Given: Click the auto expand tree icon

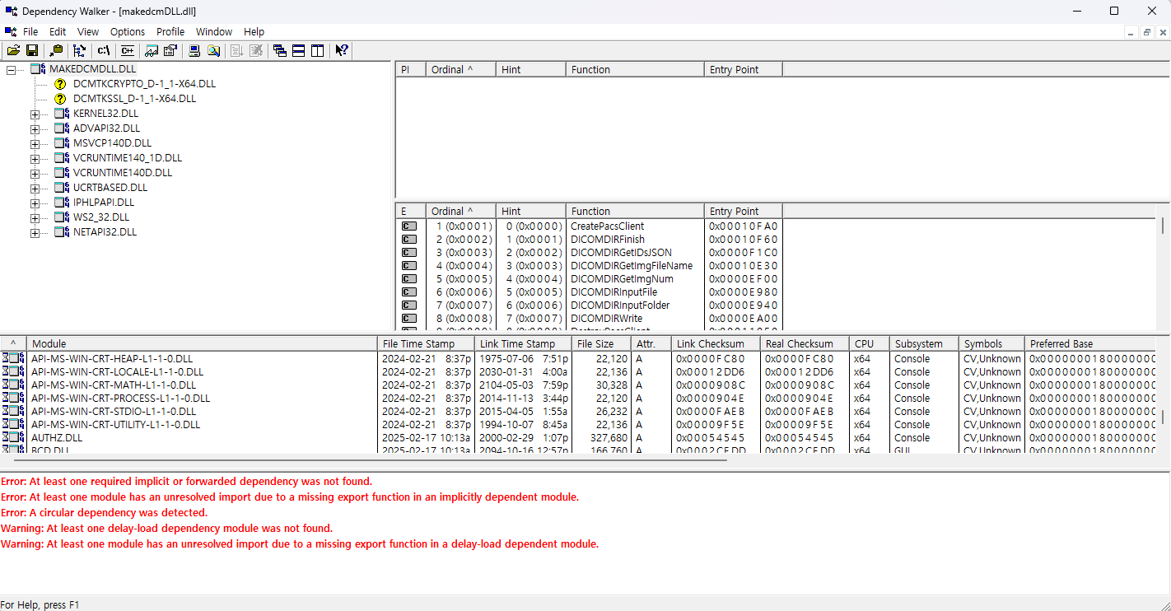Looking at the screenshot, I should coord(80,50).
